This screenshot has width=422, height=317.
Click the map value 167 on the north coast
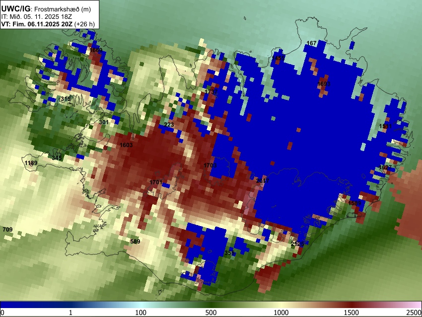(x=311, y=43)
